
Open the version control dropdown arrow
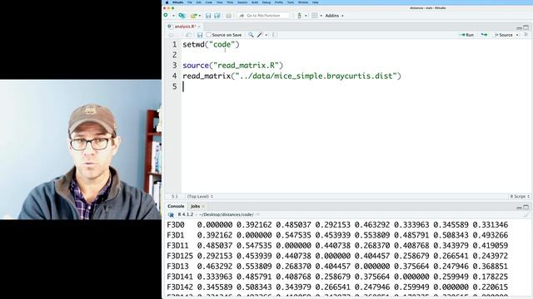pyautogui.click(x=306, y=16)
